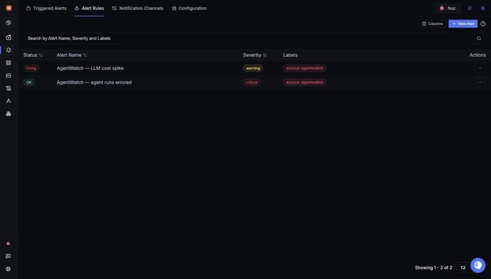The height and width of the screenshot is (279, 491).
Task: Switch to the Notification Channels tab
Action: tap(138, 9)
